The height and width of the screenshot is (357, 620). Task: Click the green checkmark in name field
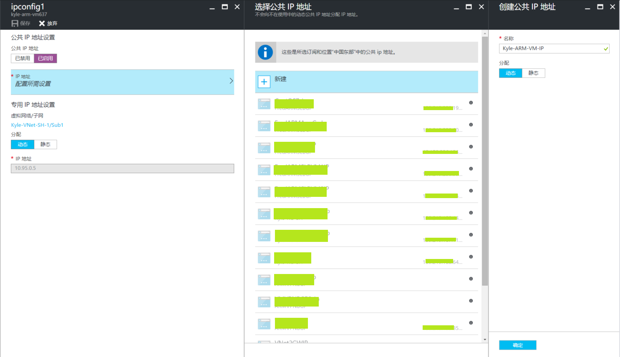[605, 49]
